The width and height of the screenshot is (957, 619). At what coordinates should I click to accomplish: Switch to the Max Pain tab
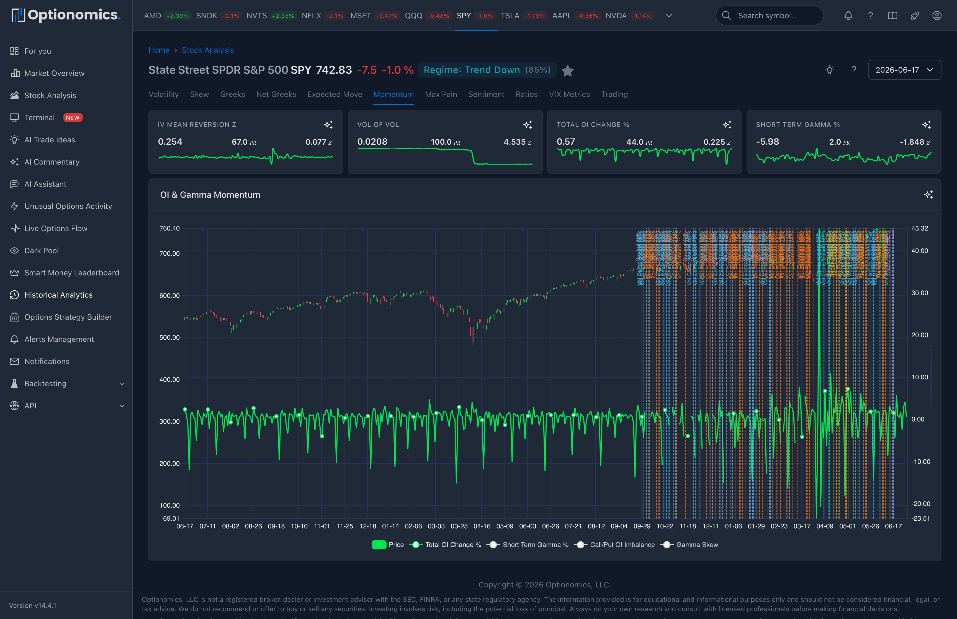441,94
